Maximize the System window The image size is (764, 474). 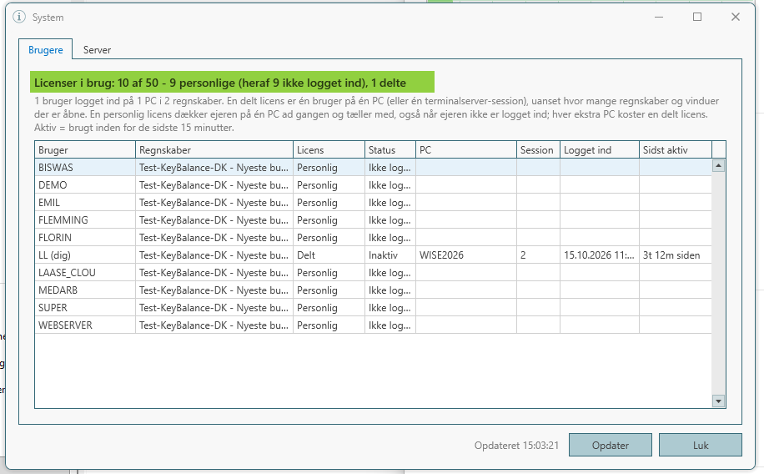697,17
